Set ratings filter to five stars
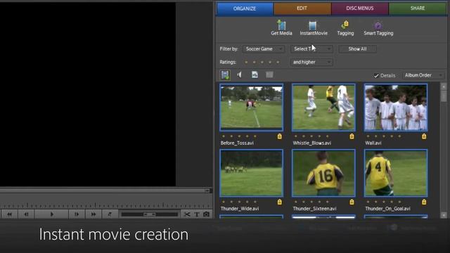 pos(278,63)
